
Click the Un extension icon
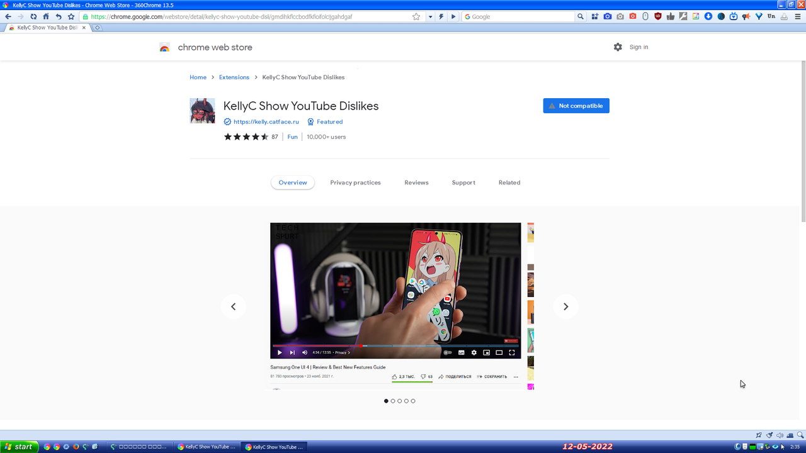(771, 16)
